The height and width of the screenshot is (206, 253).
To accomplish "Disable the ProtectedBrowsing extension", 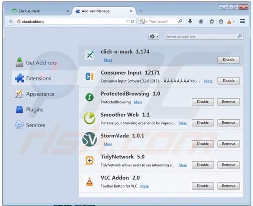I will pos(203,102).
